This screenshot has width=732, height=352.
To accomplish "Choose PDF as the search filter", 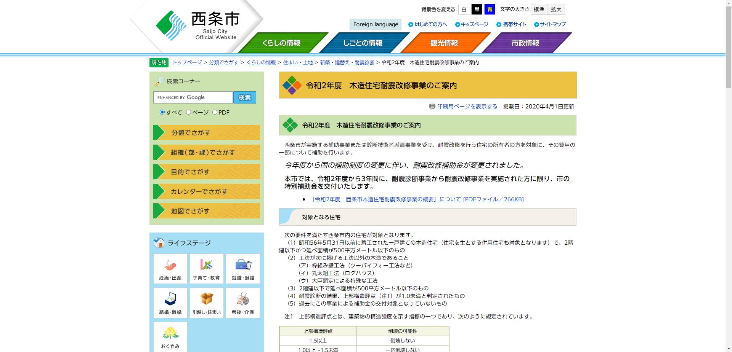I will [215, 112].
